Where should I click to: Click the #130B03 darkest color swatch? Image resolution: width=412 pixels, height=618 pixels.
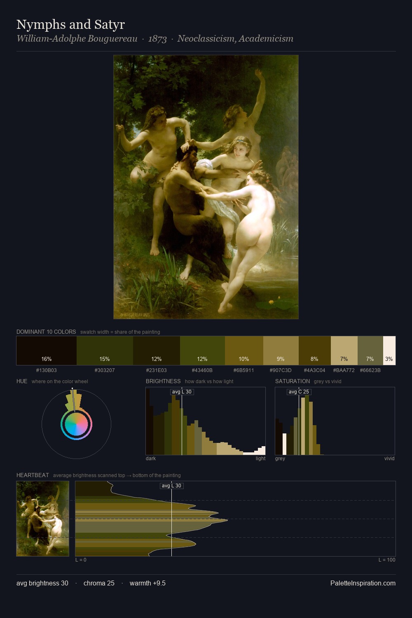click(x=47, y=351)
